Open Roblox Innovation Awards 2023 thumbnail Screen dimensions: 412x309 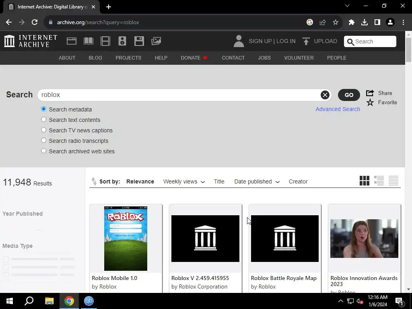tap(364, 238)
